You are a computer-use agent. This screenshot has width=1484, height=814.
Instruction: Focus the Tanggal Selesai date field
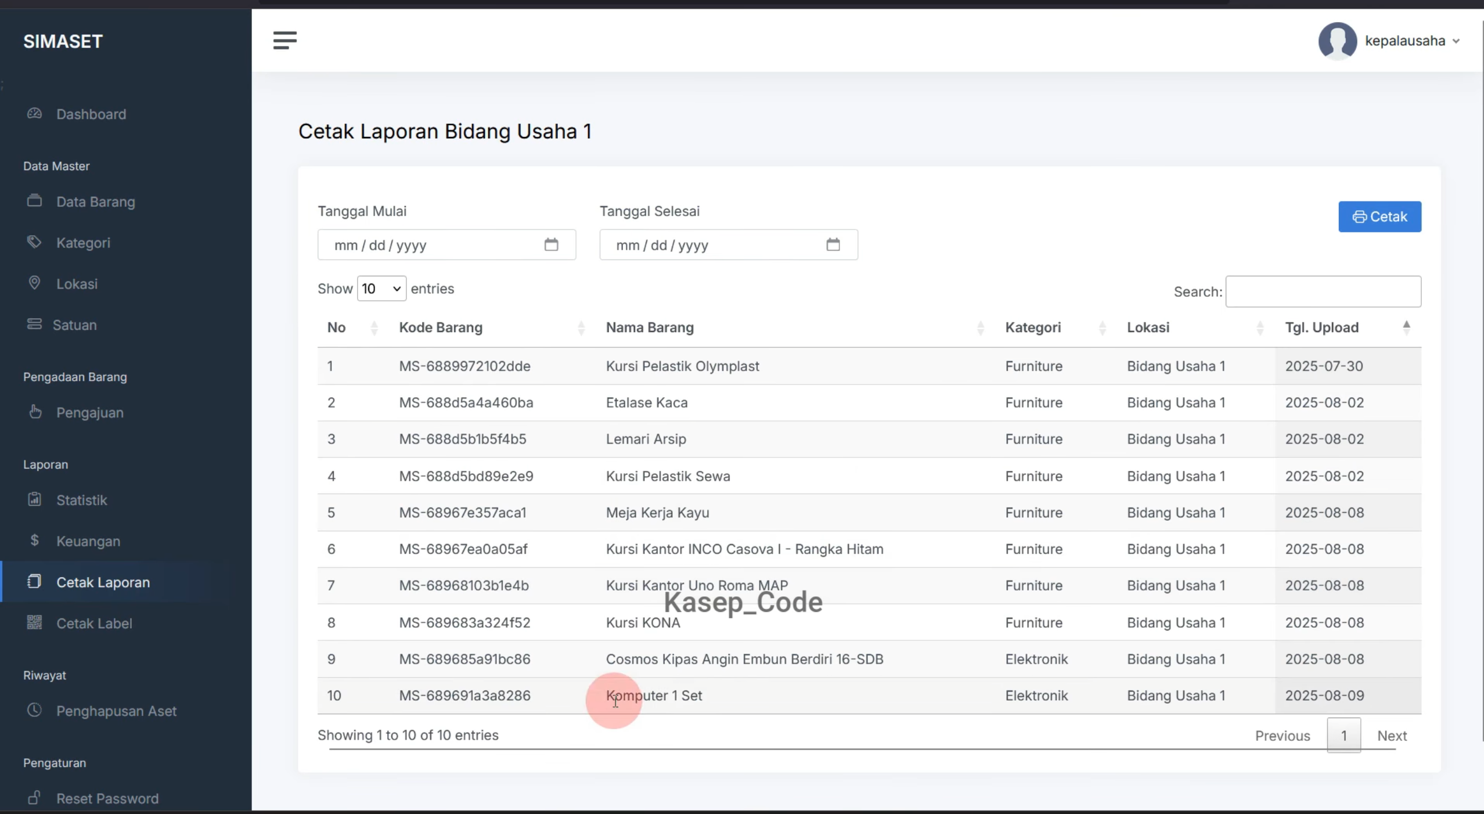click(729, 244)
